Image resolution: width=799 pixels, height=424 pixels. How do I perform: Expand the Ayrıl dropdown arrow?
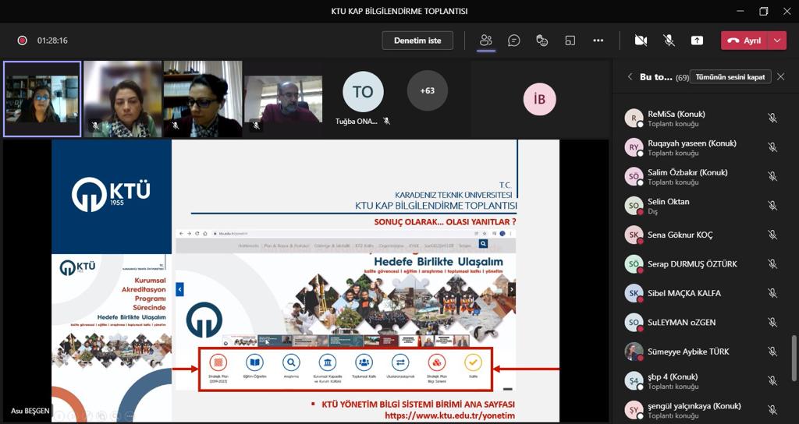click(777, 41)
